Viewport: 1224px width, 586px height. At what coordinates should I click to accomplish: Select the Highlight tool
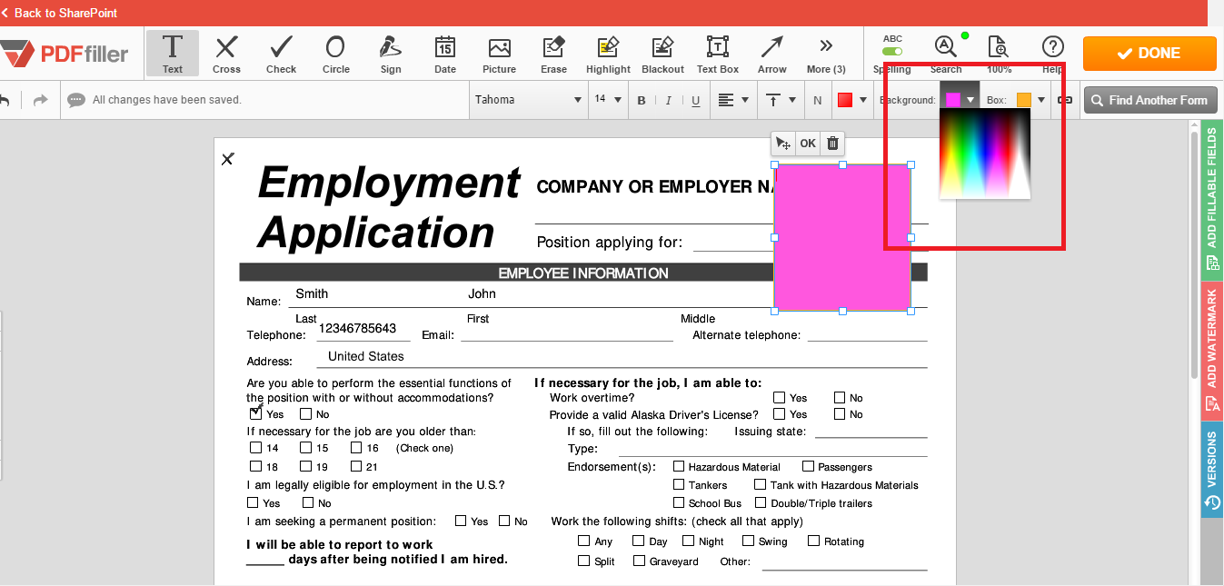(608, 53)
